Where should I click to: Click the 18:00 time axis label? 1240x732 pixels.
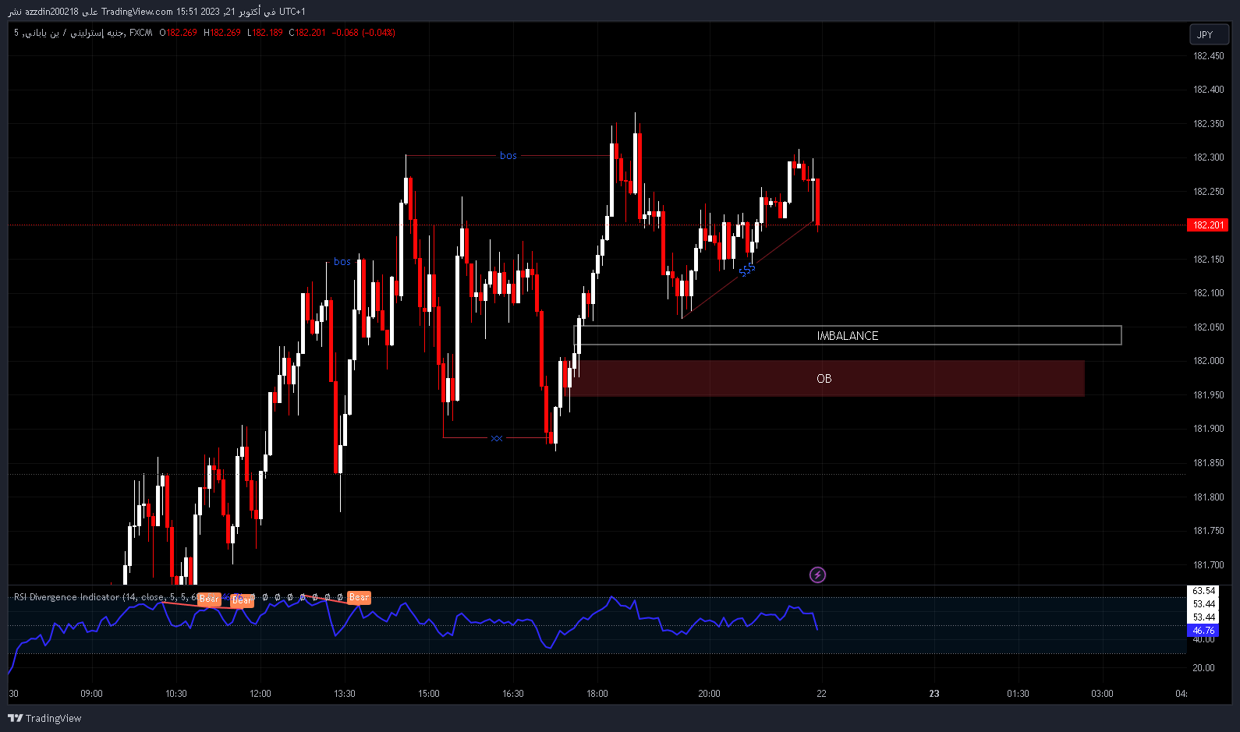pos(597,694)
